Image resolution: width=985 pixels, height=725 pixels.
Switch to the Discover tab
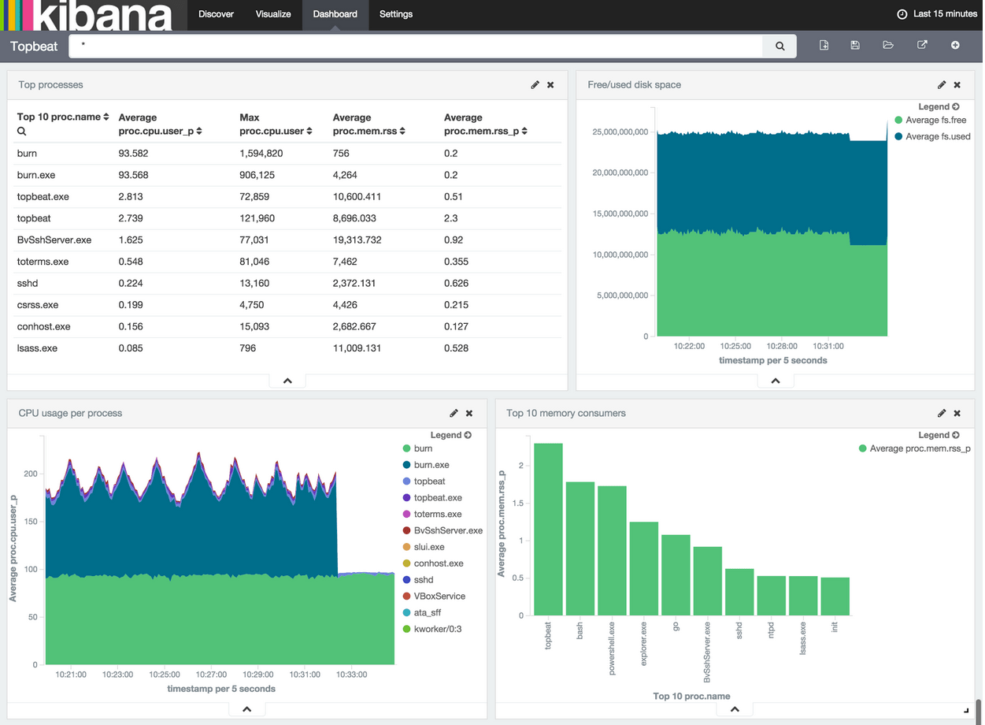[x=216, y=14]
